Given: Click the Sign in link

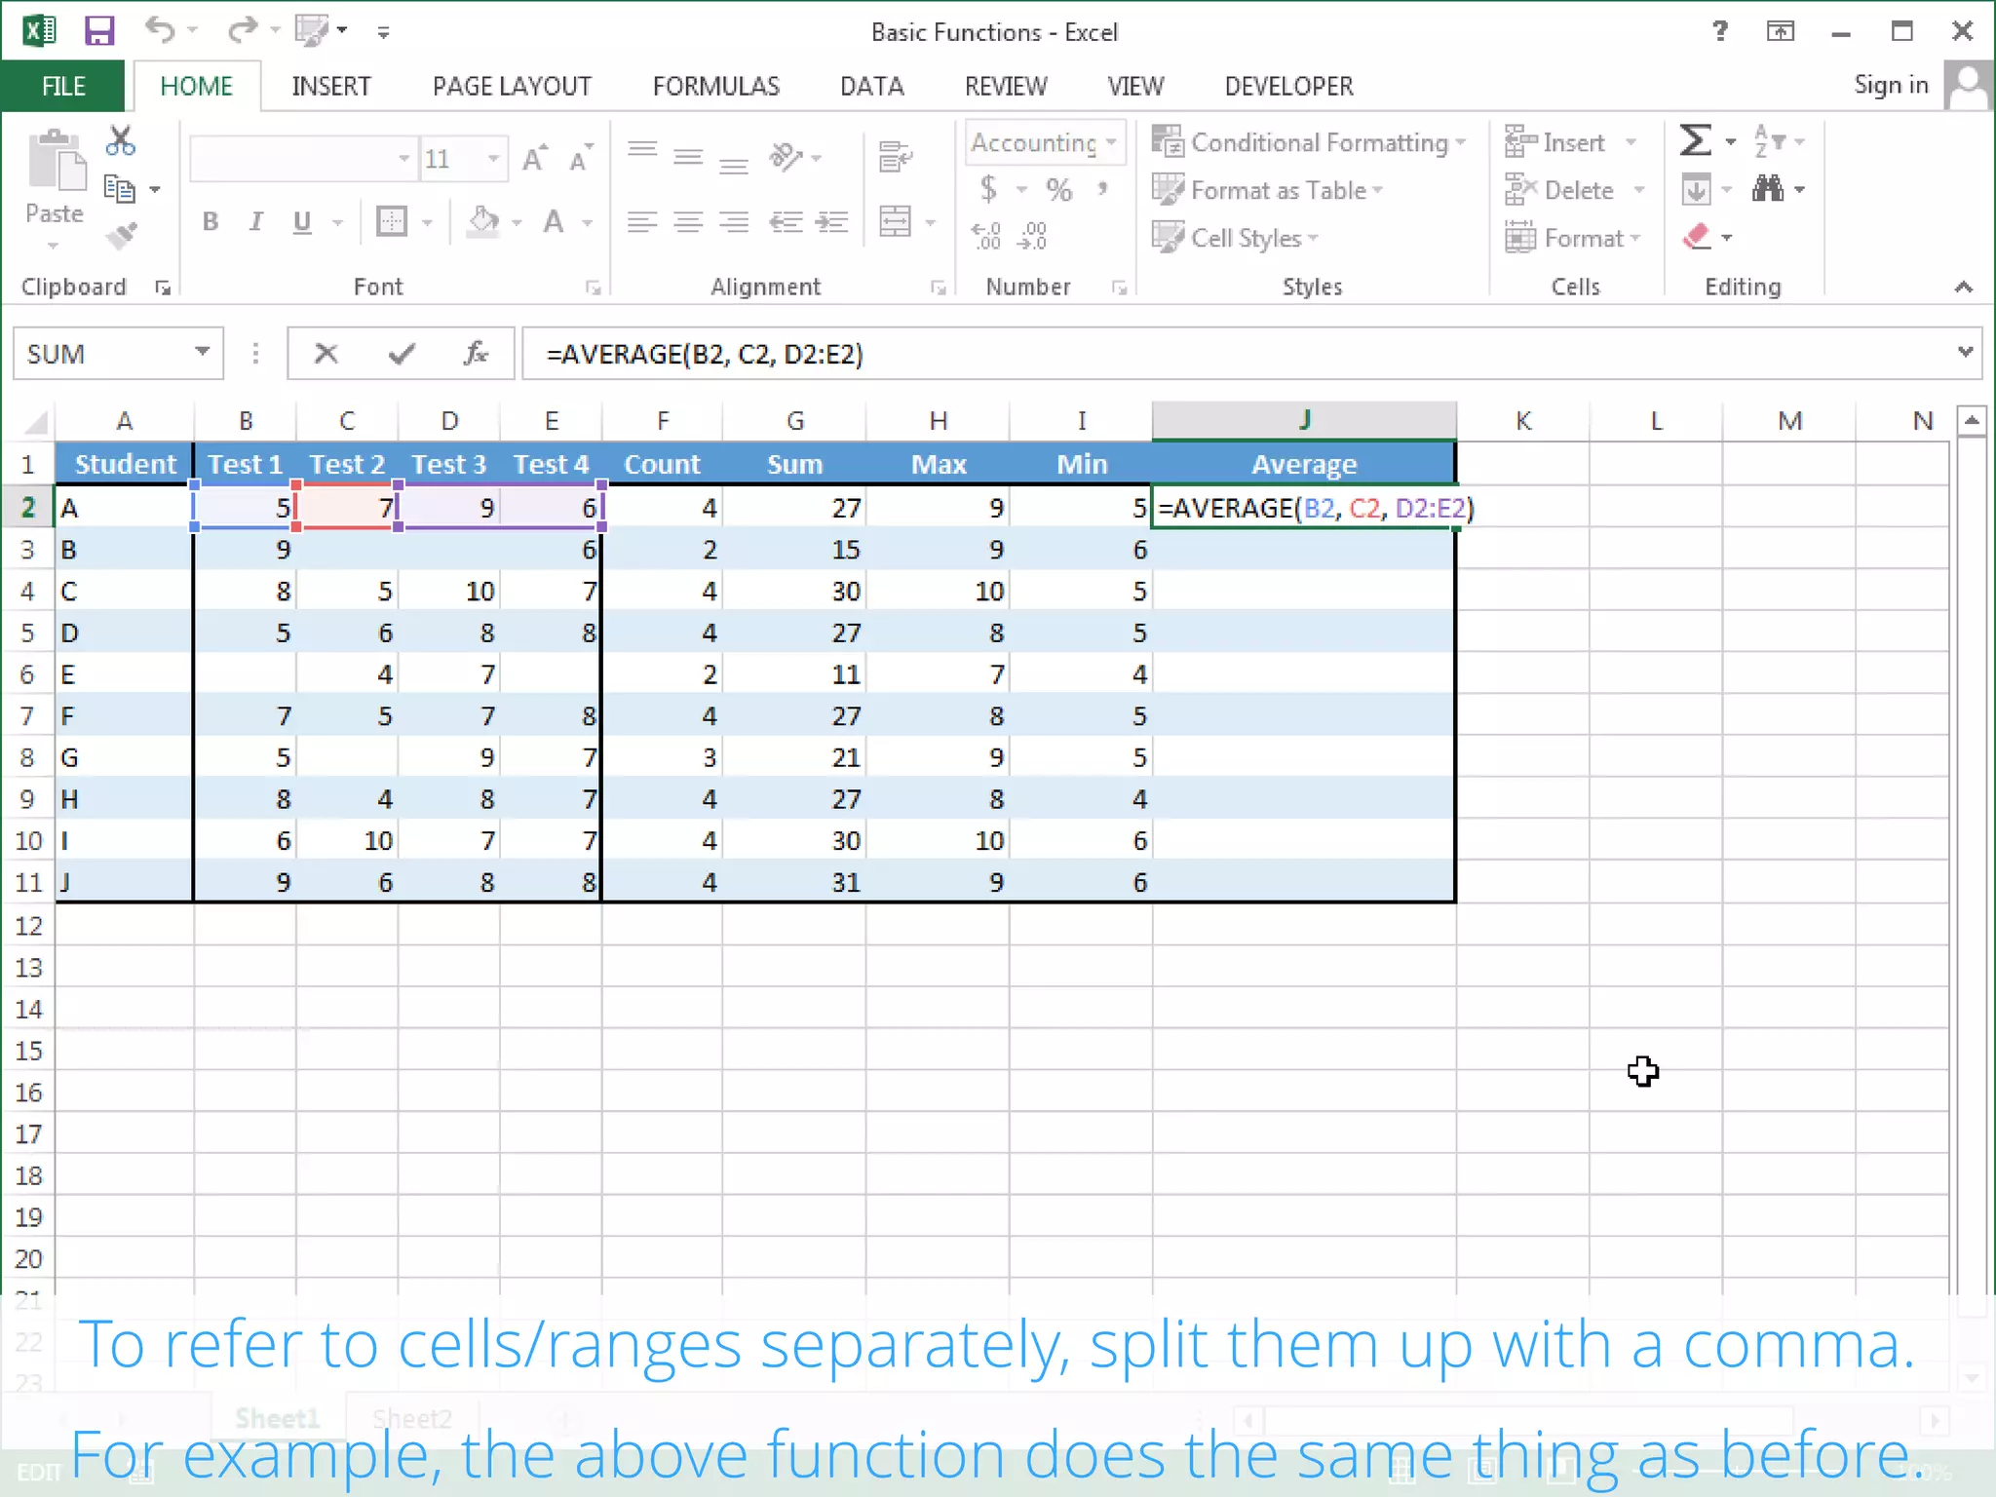Looking at the screenshot, I should pyautogui.click(x=1891, y=85).
